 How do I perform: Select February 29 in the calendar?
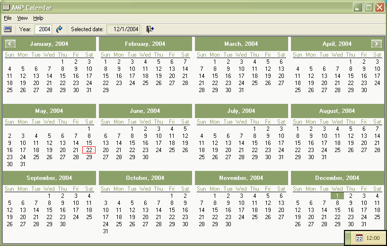click(x=106, y=90)
